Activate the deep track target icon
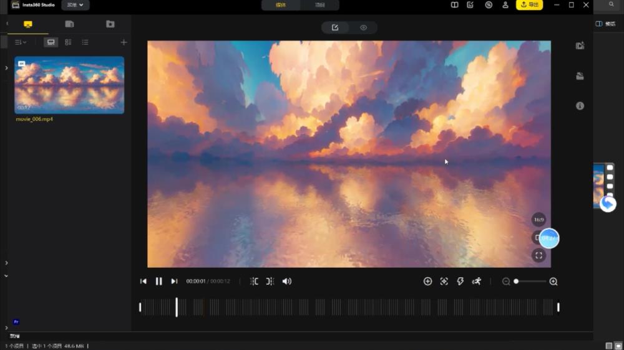 coord(444,281)
